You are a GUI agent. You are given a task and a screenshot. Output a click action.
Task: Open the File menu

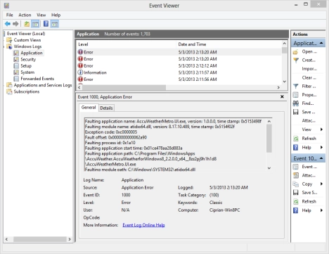click(10, 15)
